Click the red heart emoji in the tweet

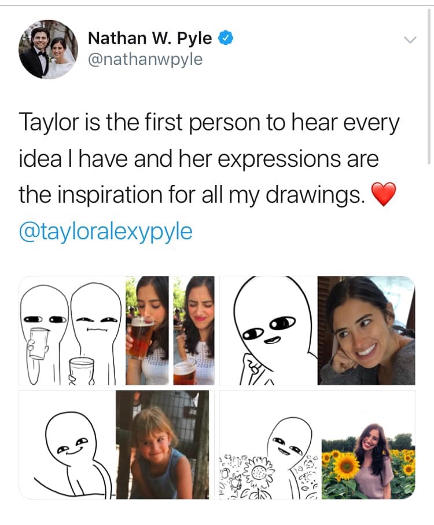[384, 194]
